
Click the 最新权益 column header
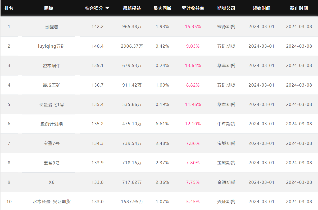click(x=132, y=8)
